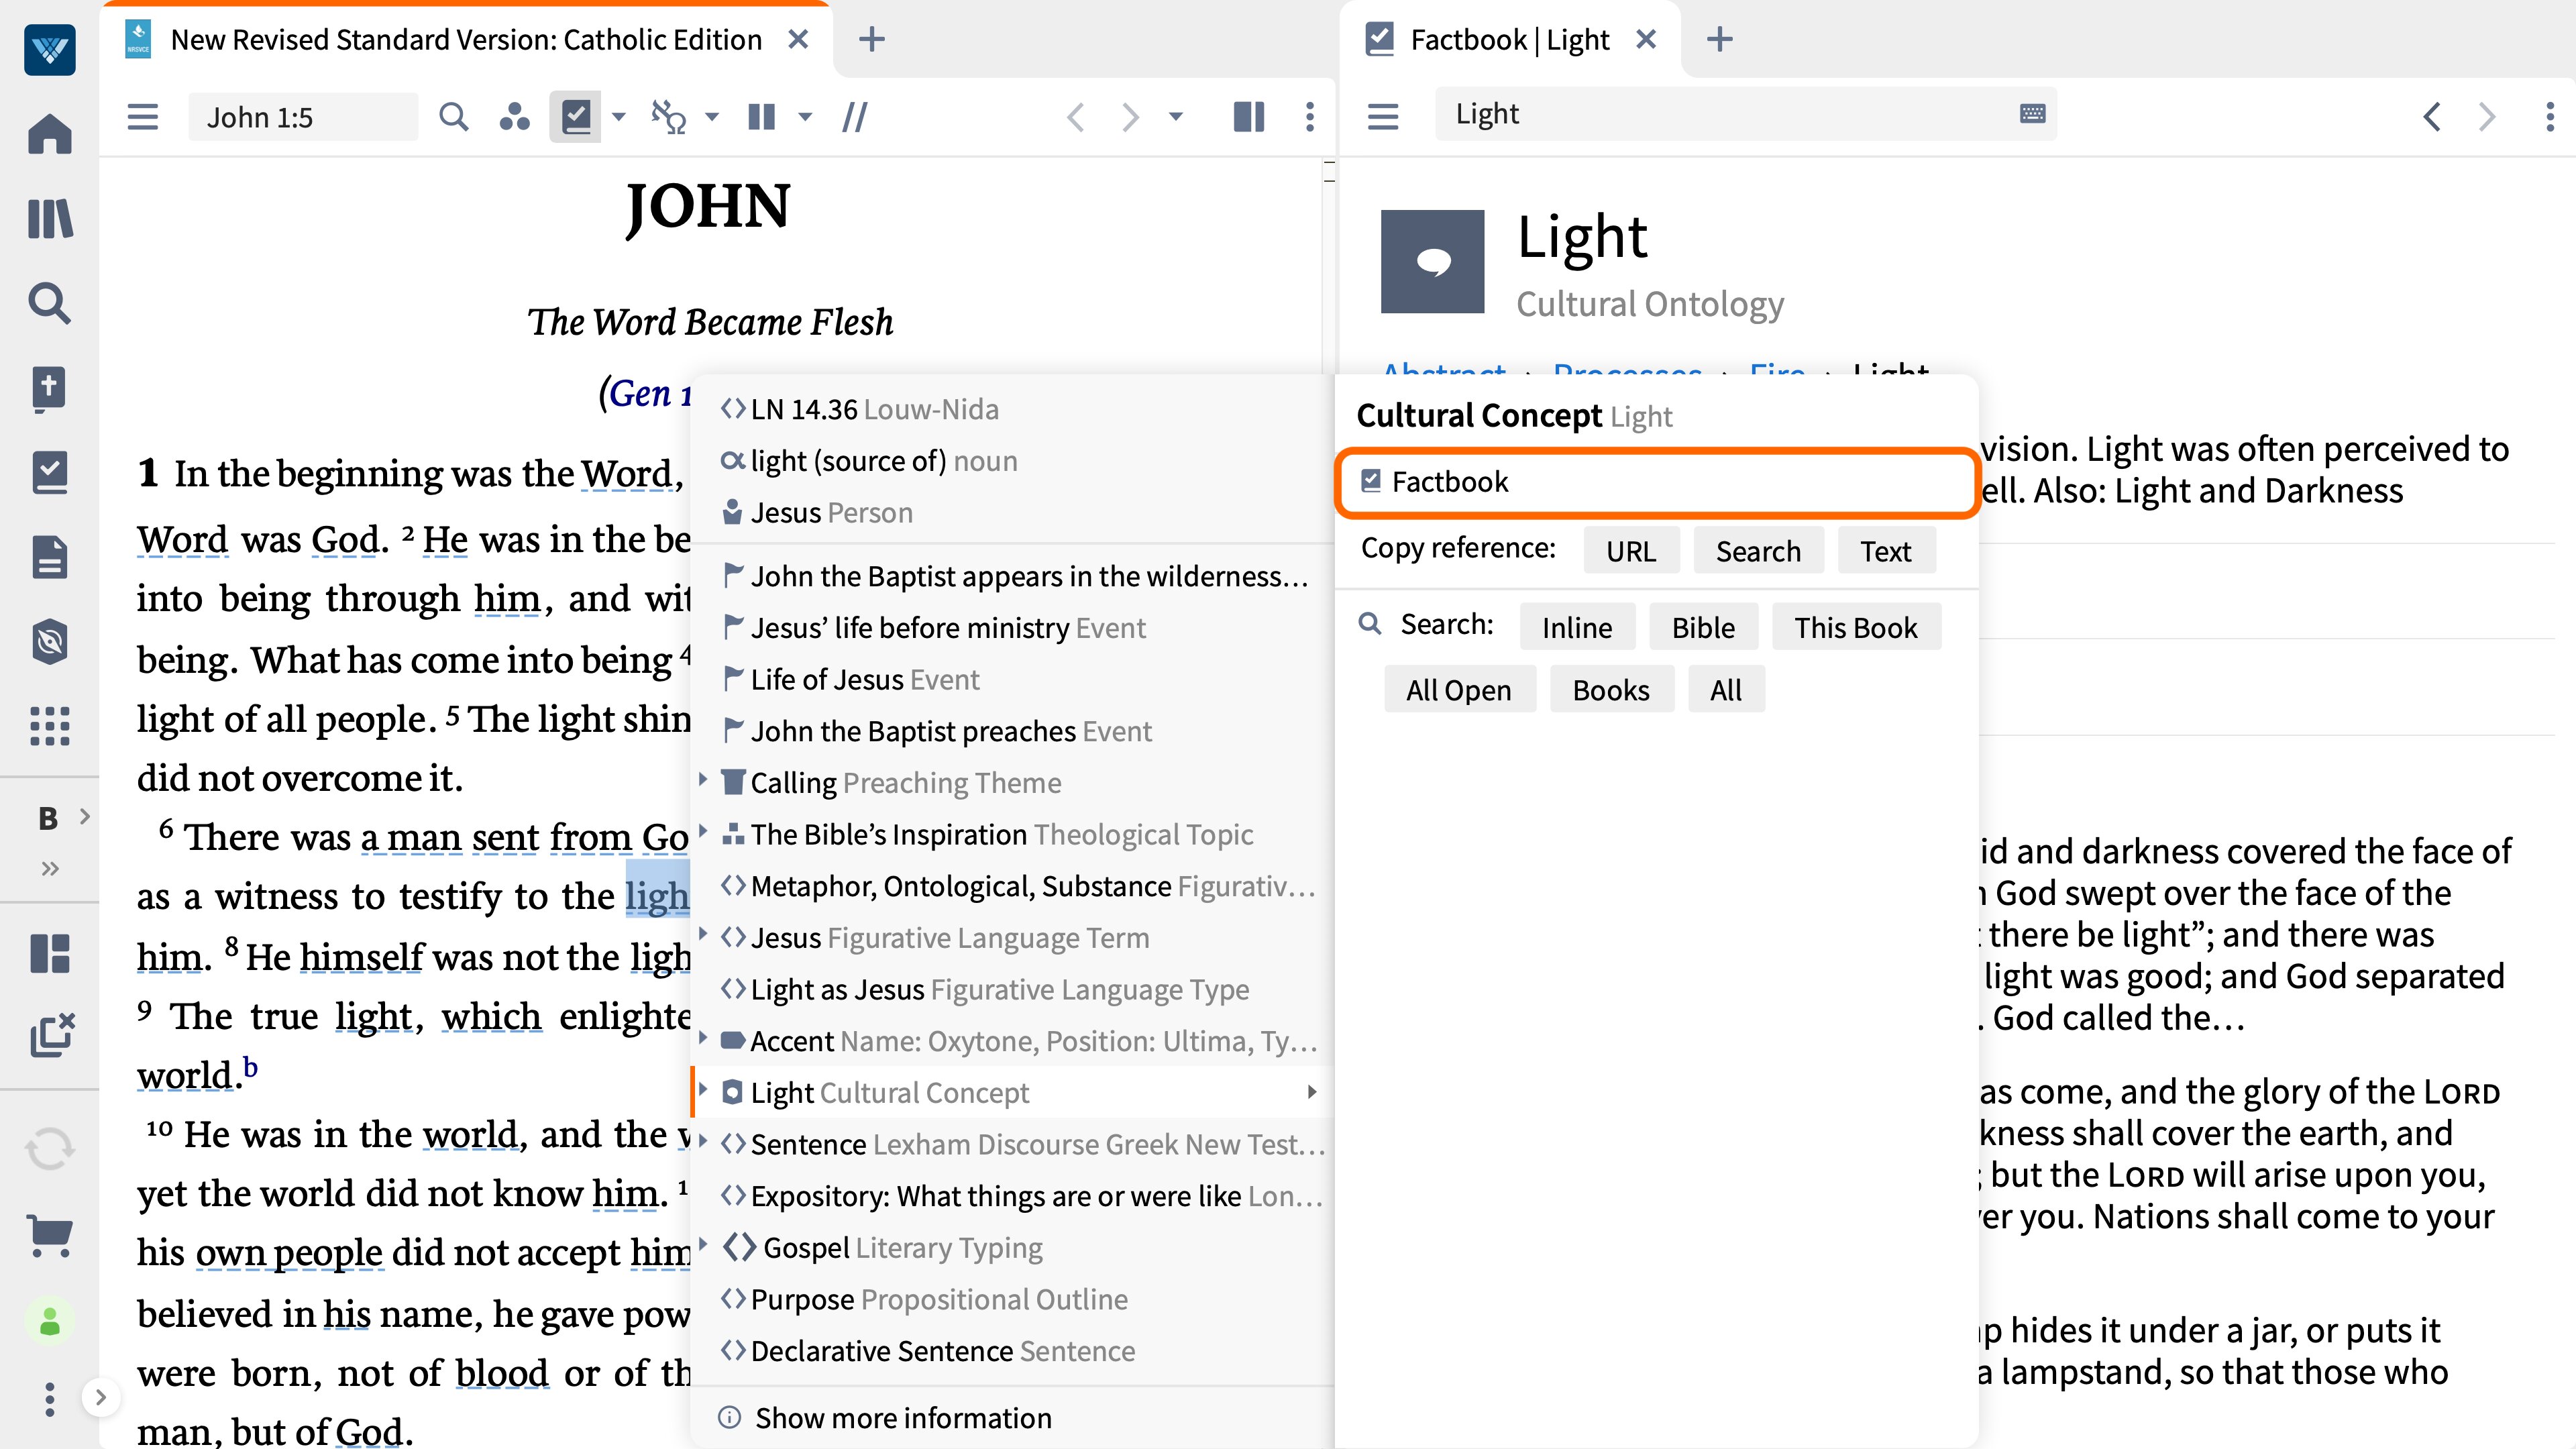The height and width of the screenshot is (1449, 2576).
Task: Open the Light Cultural Concept submenu arrow
Action: [x=1312, y=1092]
